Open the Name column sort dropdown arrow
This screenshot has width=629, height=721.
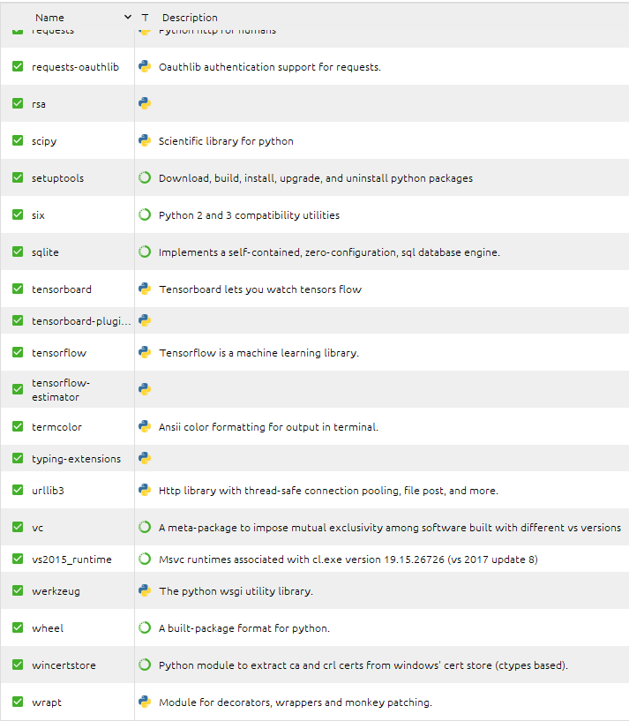[x=128, y=17]
